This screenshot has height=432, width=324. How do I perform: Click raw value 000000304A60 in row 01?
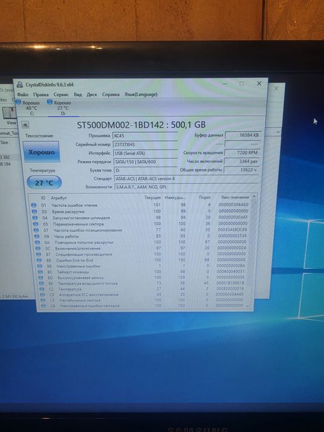[x=233, y=204]
